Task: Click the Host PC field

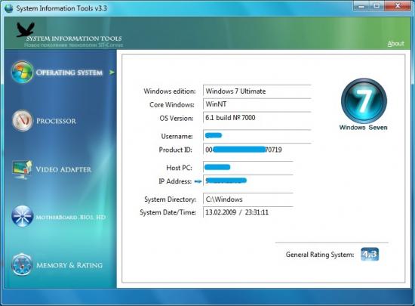Action: click(x=248, y=167)
